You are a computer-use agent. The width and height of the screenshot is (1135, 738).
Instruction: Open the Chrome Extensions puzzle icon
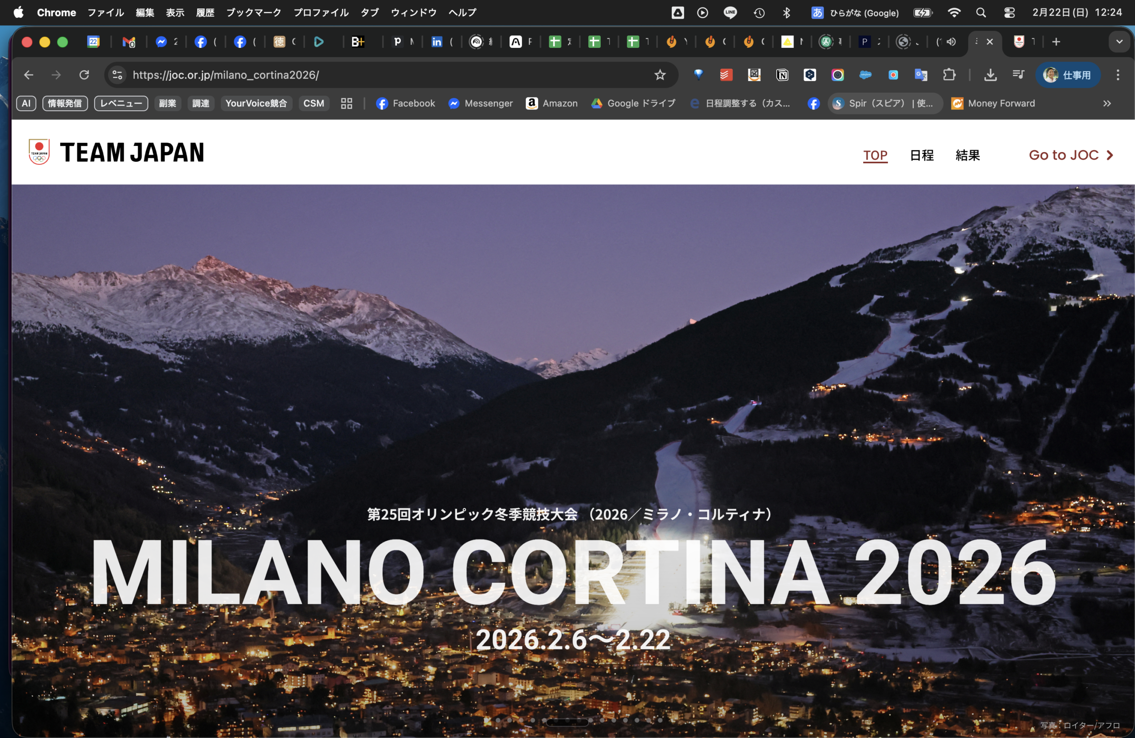[949, 75]
